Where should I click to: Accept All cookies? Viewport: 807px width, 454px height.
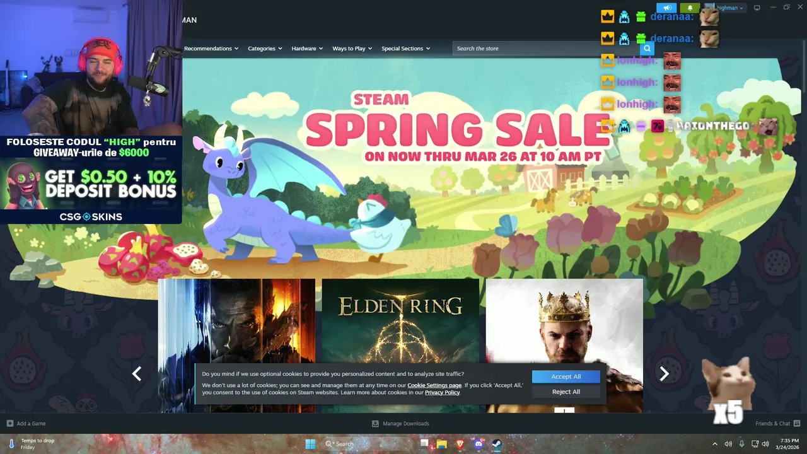[x=566, y=376]
